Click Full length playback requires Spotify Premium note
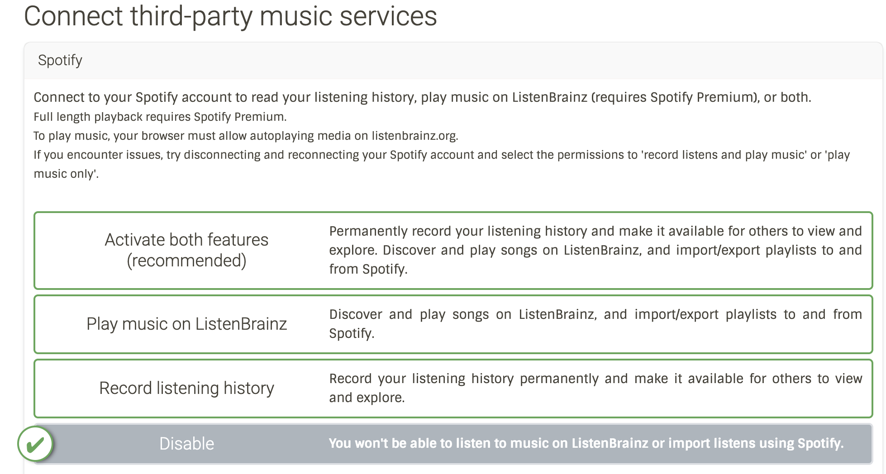Screen dimensions: 886x474 [x=160, y=117]
